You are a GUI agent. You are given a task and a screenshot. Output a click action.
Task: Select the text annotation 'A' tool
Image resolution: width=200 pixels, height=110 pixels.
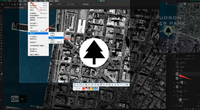(89, 85)
